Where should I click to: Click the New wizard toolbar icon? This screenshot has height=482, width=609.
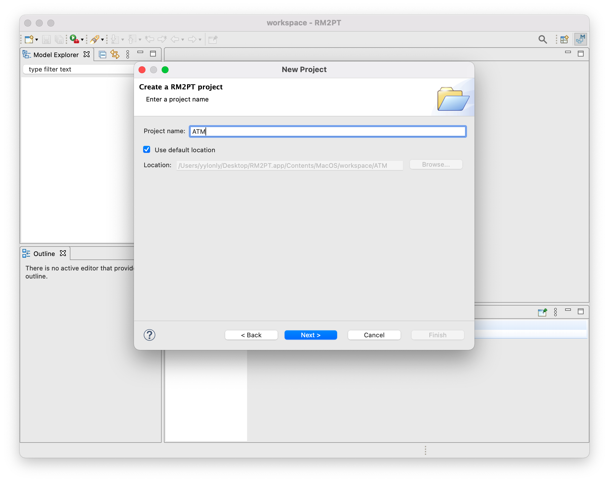click(29, 39)
